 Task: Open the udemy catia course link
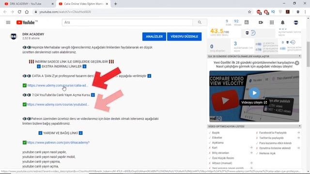pos(58,86)
